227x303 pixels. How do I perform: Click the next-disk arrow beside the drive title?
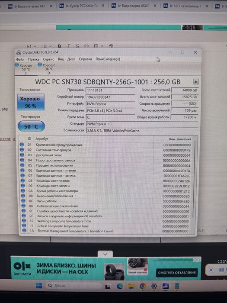tap(196, 82)
